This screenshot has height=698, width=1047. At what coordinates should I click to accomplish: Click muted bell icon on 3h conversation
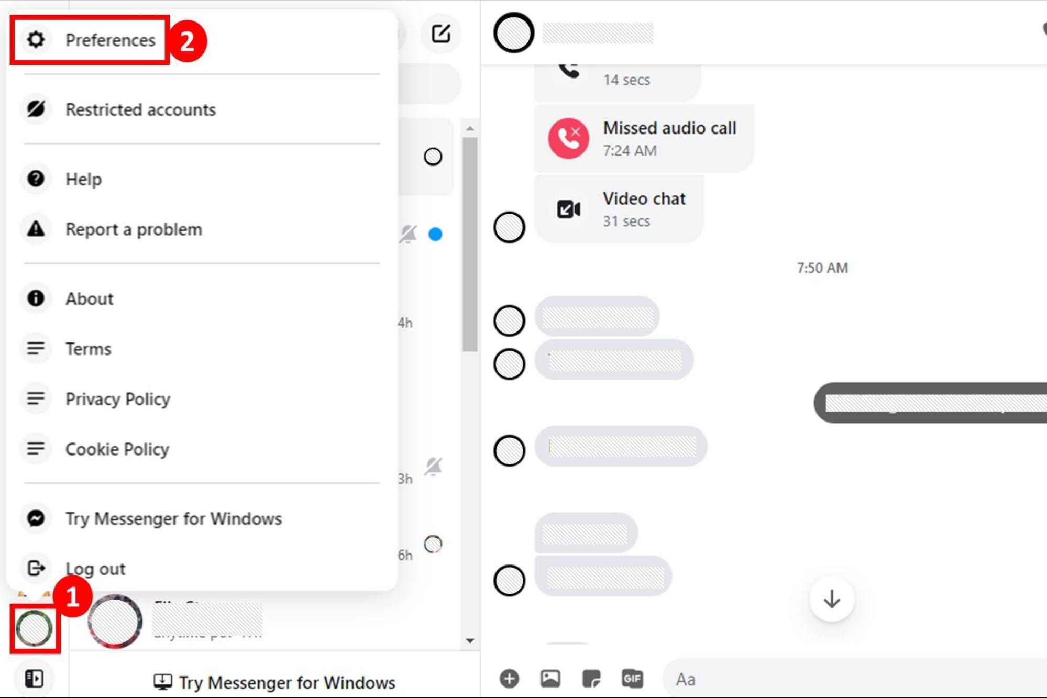click(x=434, y=466)
